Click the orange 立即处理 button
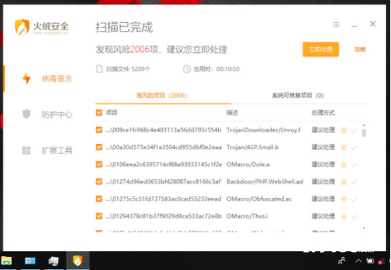This screenshot has height=270, width=391. [x=321, y=49]
